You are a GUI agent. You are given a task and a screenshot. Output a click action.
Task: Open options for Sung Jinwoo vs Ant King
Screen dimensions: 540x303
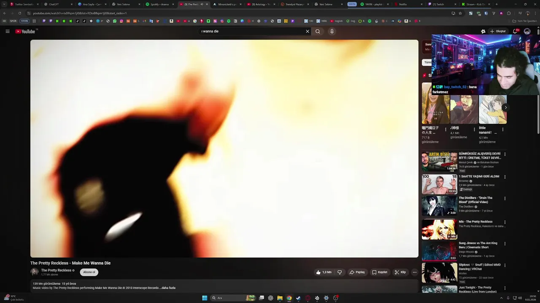[505, 244]
